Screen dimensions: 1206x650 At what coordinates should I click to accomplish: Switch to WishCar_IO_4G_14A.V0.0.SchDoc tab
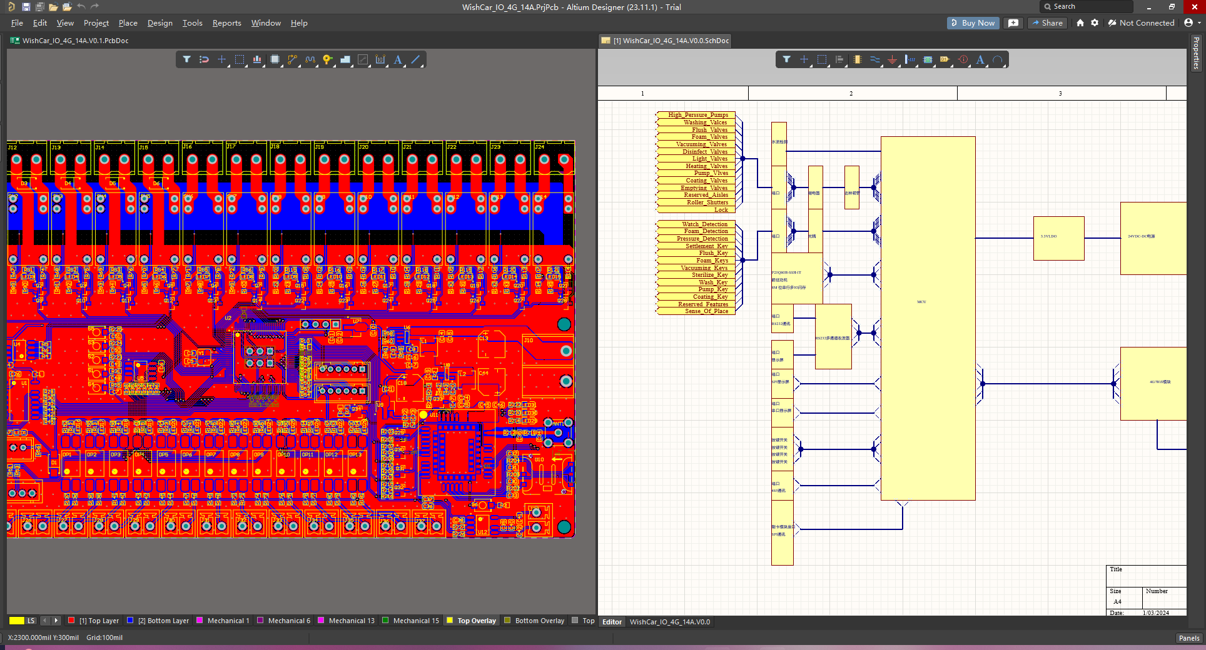[670, 41]
